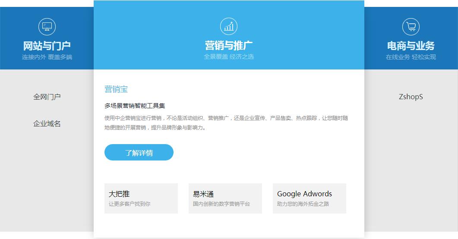This screenshot has height=239, width=458.
Task: Click the subtitle 连接内外 覆盖多端
Action: (47, 57)
